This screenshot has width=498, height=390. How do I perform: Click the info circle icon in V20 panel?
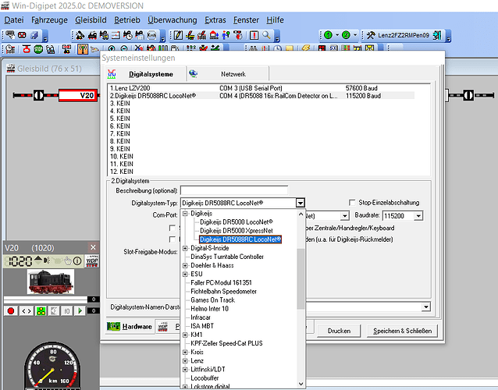coord(77,261)
